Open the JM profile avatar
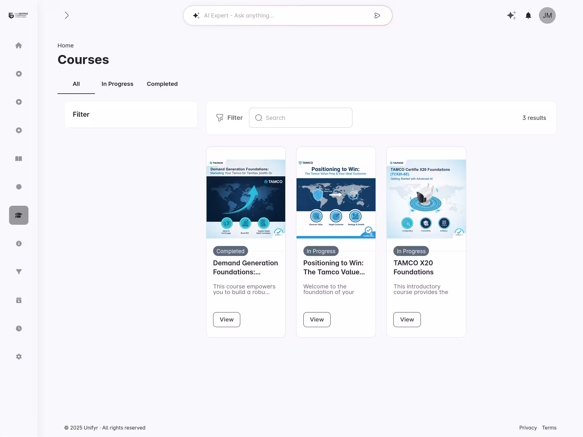Viewport: 583px width, 437px height. click(547, 15)
